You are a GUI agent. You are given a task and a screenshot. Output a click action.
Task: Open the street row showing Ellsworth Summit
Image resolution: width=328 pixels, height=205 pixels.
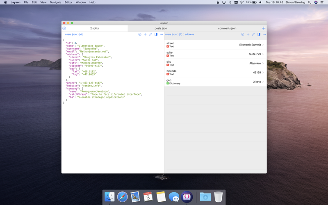pyautogui.click(x=215, y=45)
